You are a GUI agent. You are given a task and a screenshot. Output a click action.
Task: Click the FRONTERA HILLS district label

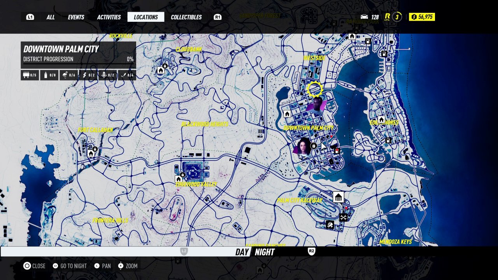110,220
